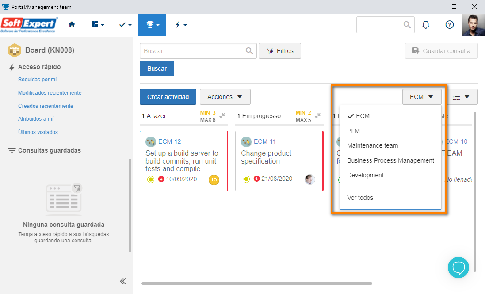This screenshot has height=294, width=485.
Task: Open 'Seguidas por mí' link
Action: [38, 80]
